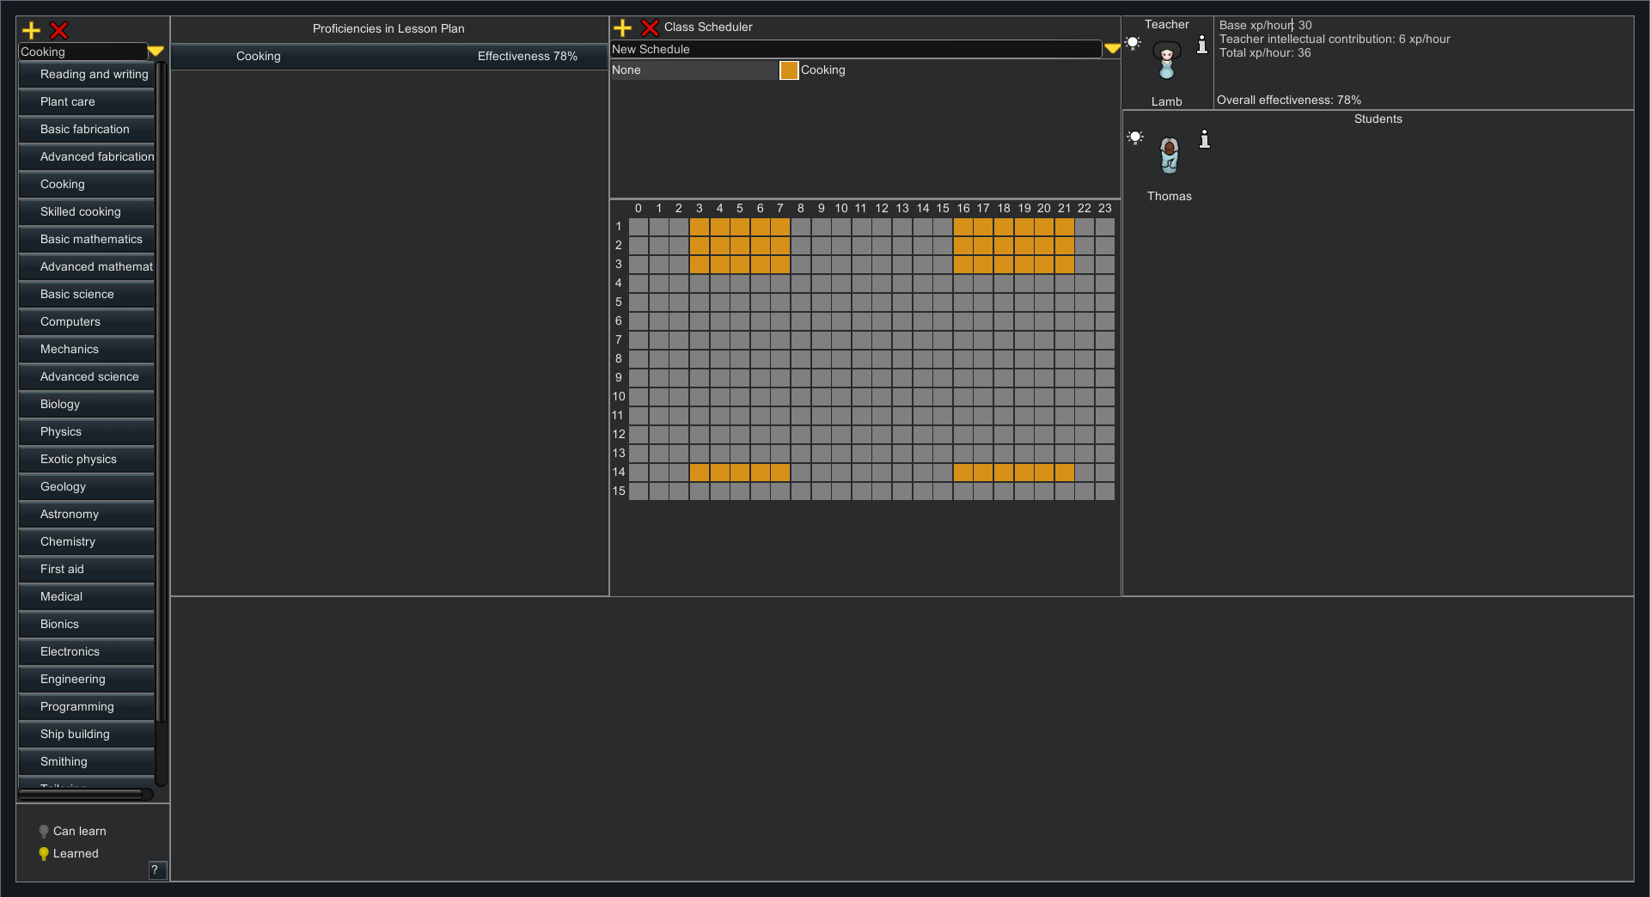The image size is (1650, 897).
Task: Add Reading and writing proficiency
Action: (87, 75)
